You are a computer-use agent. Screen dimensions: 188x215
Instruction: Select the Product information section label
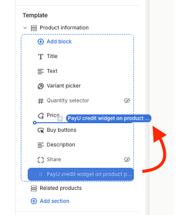point(64,28)
